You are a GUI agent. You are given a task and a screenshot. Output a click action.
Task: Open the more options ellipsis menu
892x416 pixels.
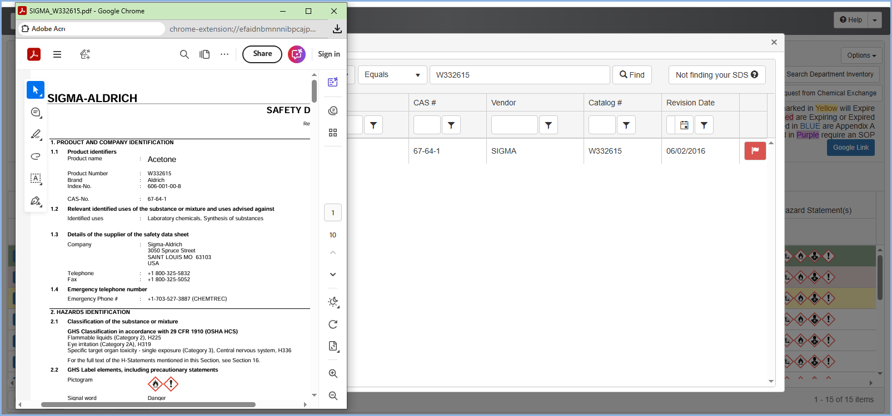225,54
